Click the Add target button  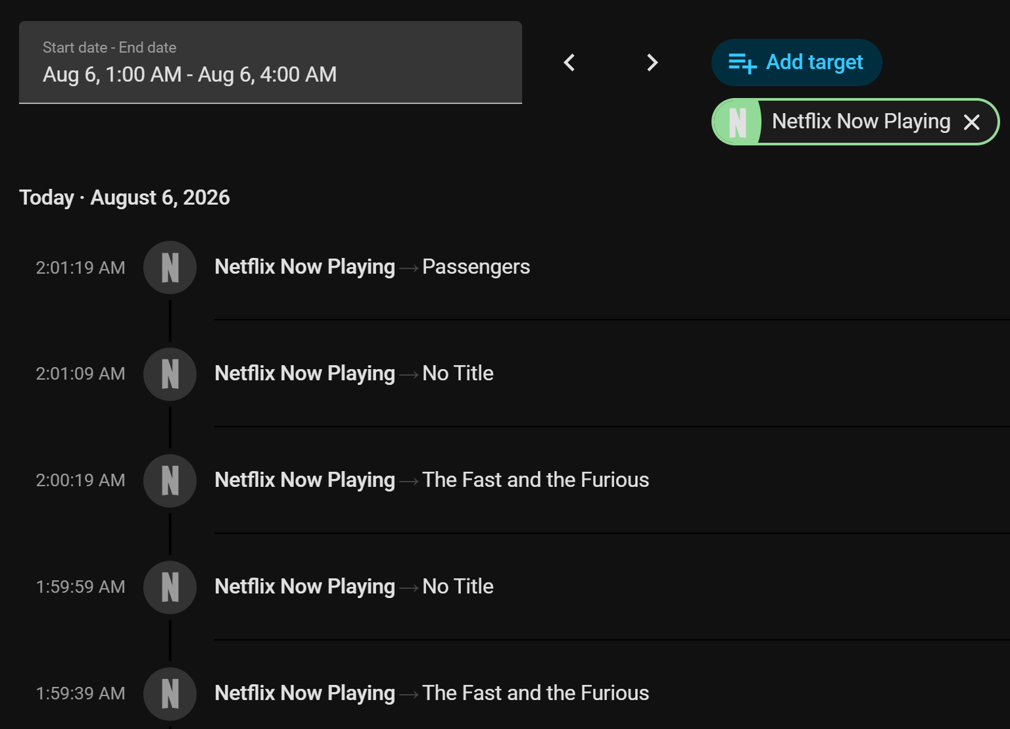pos(796,63)
